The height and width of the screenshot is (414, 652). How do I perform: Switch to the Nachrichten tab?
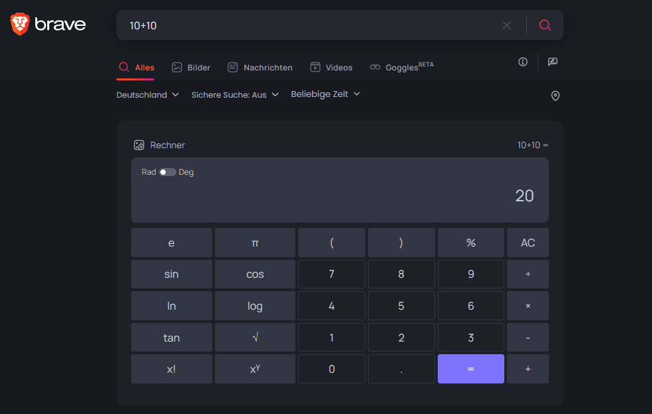(260, 67)
